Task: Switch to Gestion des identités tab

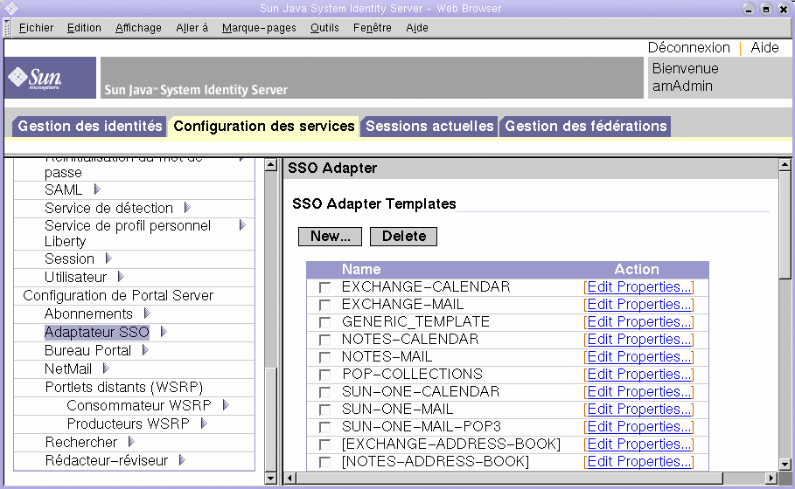Action: (x=90, y=126)
